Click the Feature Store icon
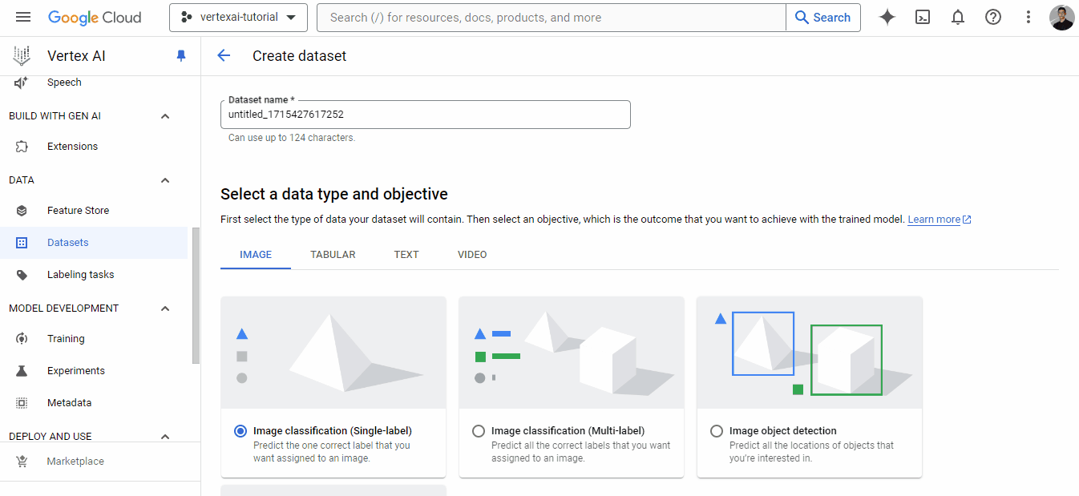 pyautogui.click(x=22, y=211)
